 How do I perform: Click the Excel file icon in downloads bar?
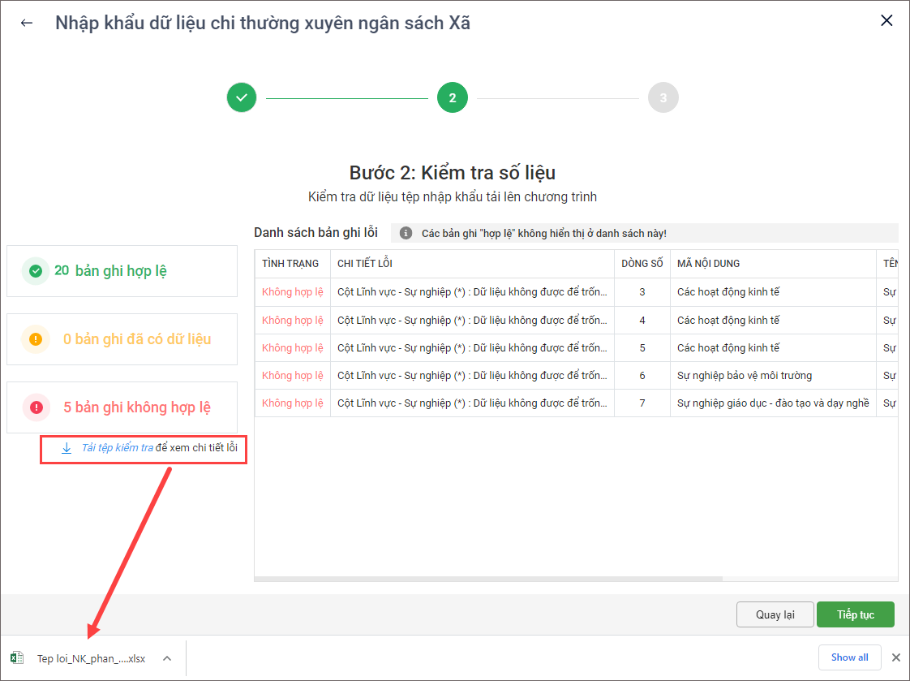click(17, 657)
